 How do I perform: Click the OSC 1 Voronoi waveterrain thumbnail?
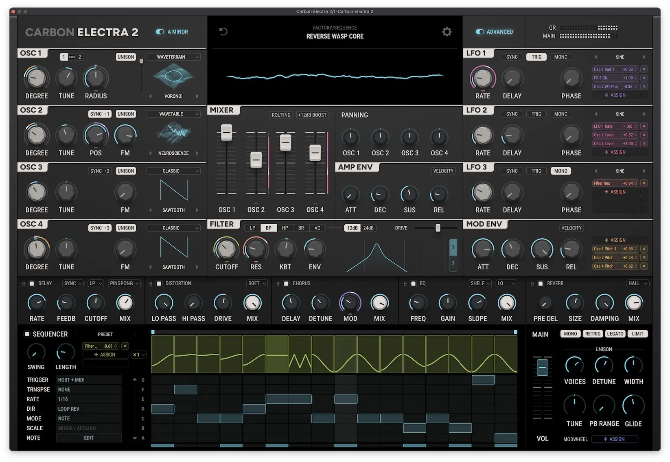click(x=173, y=77)
